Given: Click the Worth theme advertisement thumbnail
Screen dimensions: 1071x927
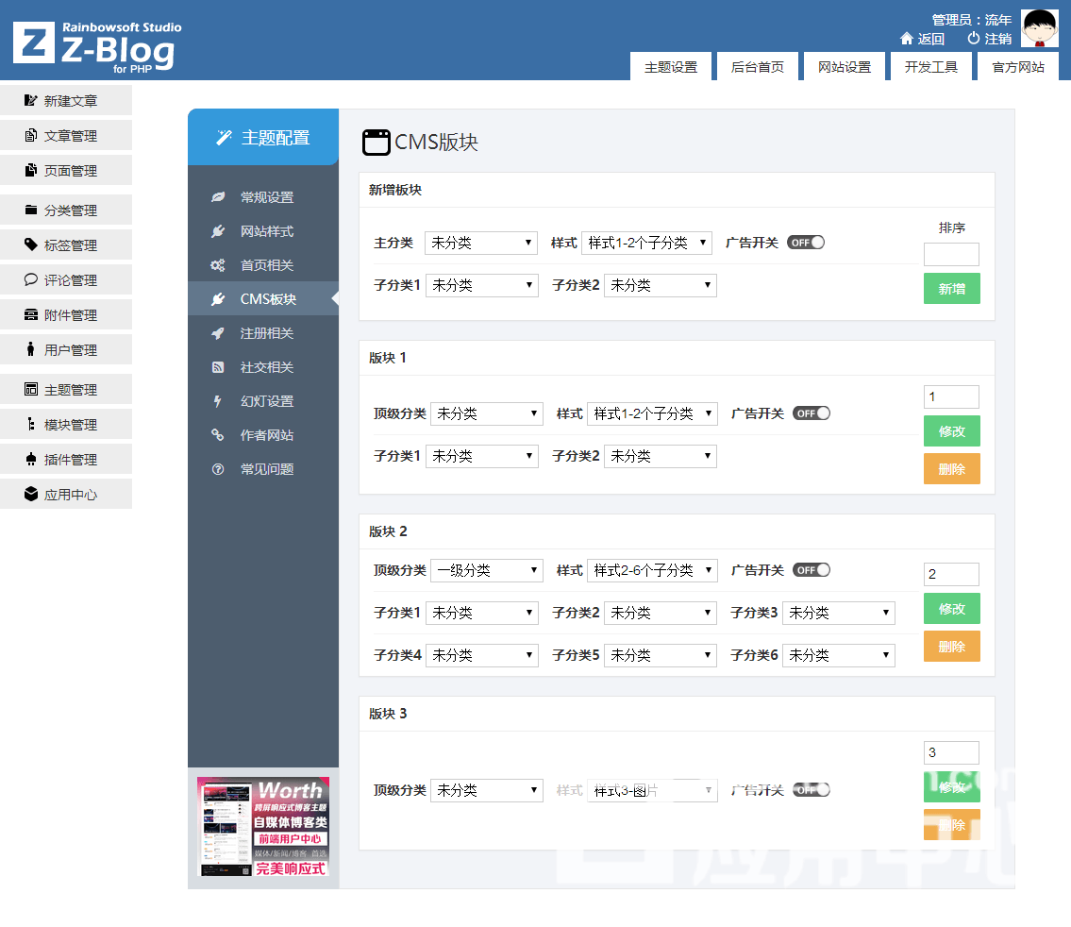Looking at the screenshot, I should coord(263,827).
